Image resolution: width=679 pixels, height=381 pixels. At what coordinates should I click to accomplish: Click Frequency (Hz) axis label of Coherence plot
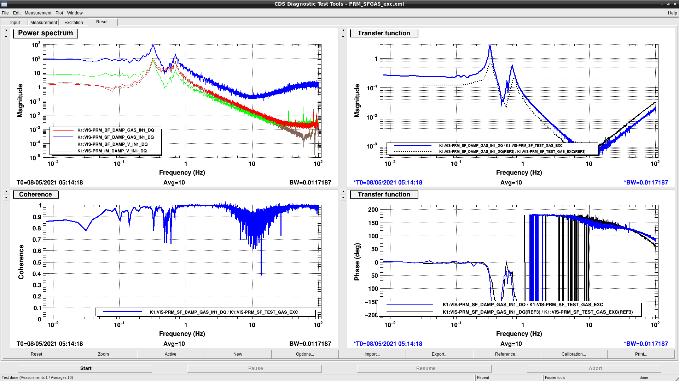point(182,334)
